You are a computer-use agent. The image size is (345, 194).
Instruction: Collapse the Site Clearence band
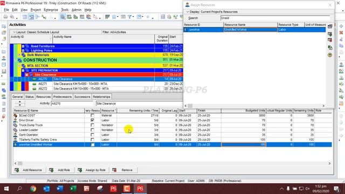coord(27,75)
